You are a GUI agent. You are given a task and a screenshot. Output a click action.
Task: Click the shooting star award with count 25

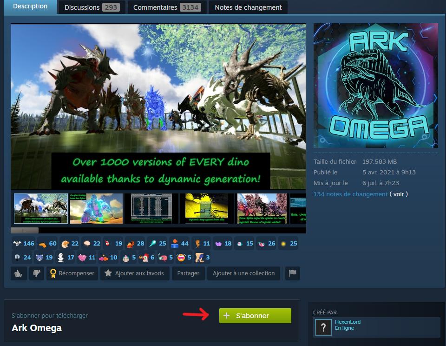[157, 244]
